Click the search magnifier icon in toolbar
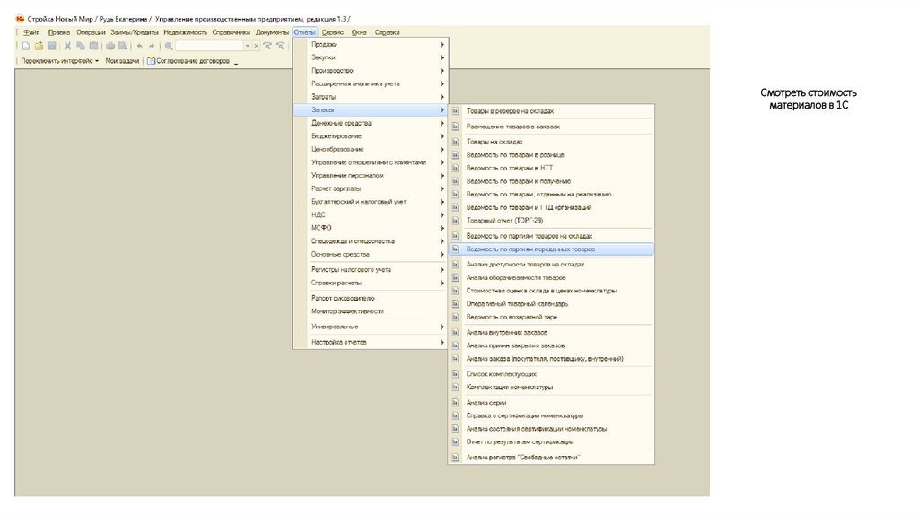The image size is (919, 515). [x=168, y=46]
